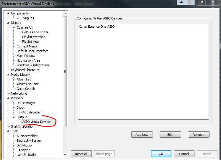Screen dimensions: 221x160
Task: Collapse the Input tree node
Action: [14, 108]
